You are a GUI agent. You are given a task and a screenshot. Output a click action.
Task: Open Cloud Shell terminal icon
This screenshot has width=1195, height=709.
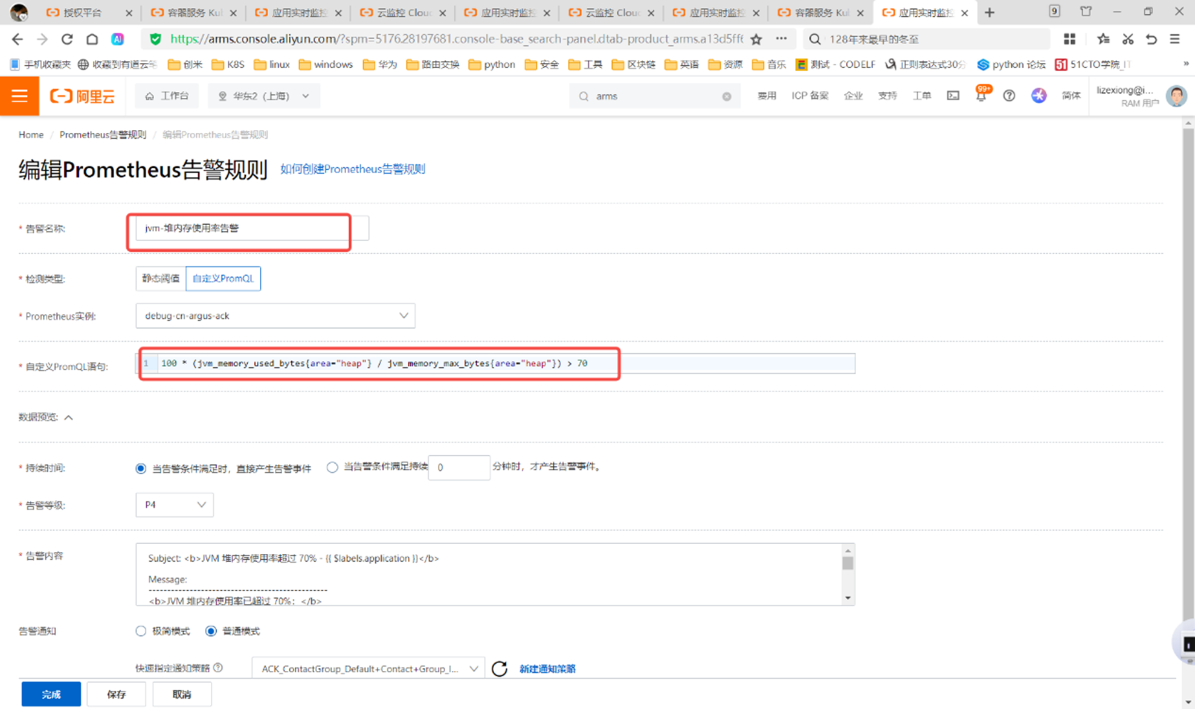click(953, 96)
